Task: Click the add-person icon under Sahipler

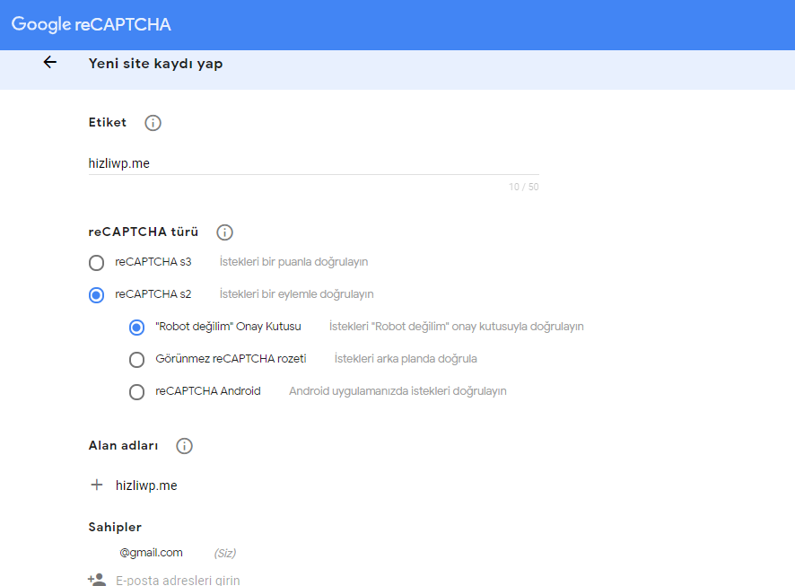Action: pos(97,580)
